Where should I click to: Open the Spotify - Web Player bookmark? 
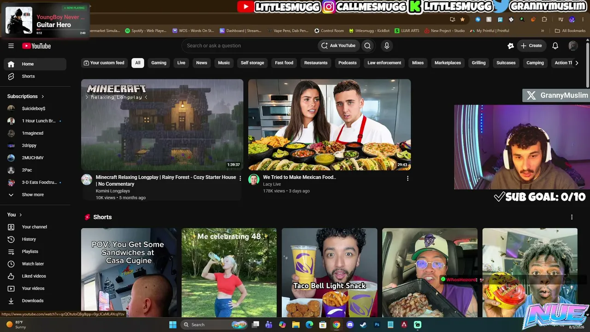[146, 31]
